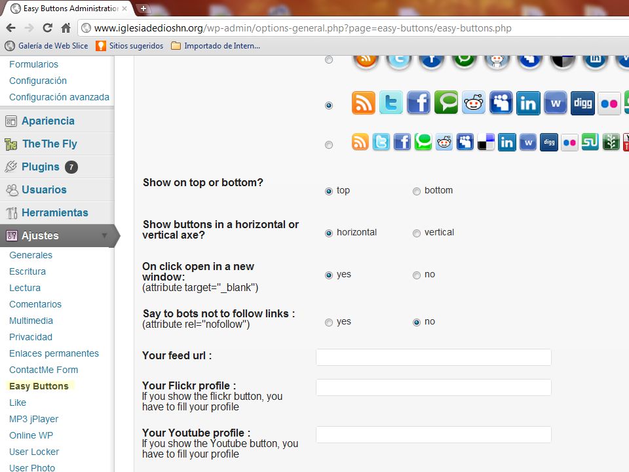Select the small square icon set radio button
This screenshot has width=629, height=472.
(x=329, y=145)
